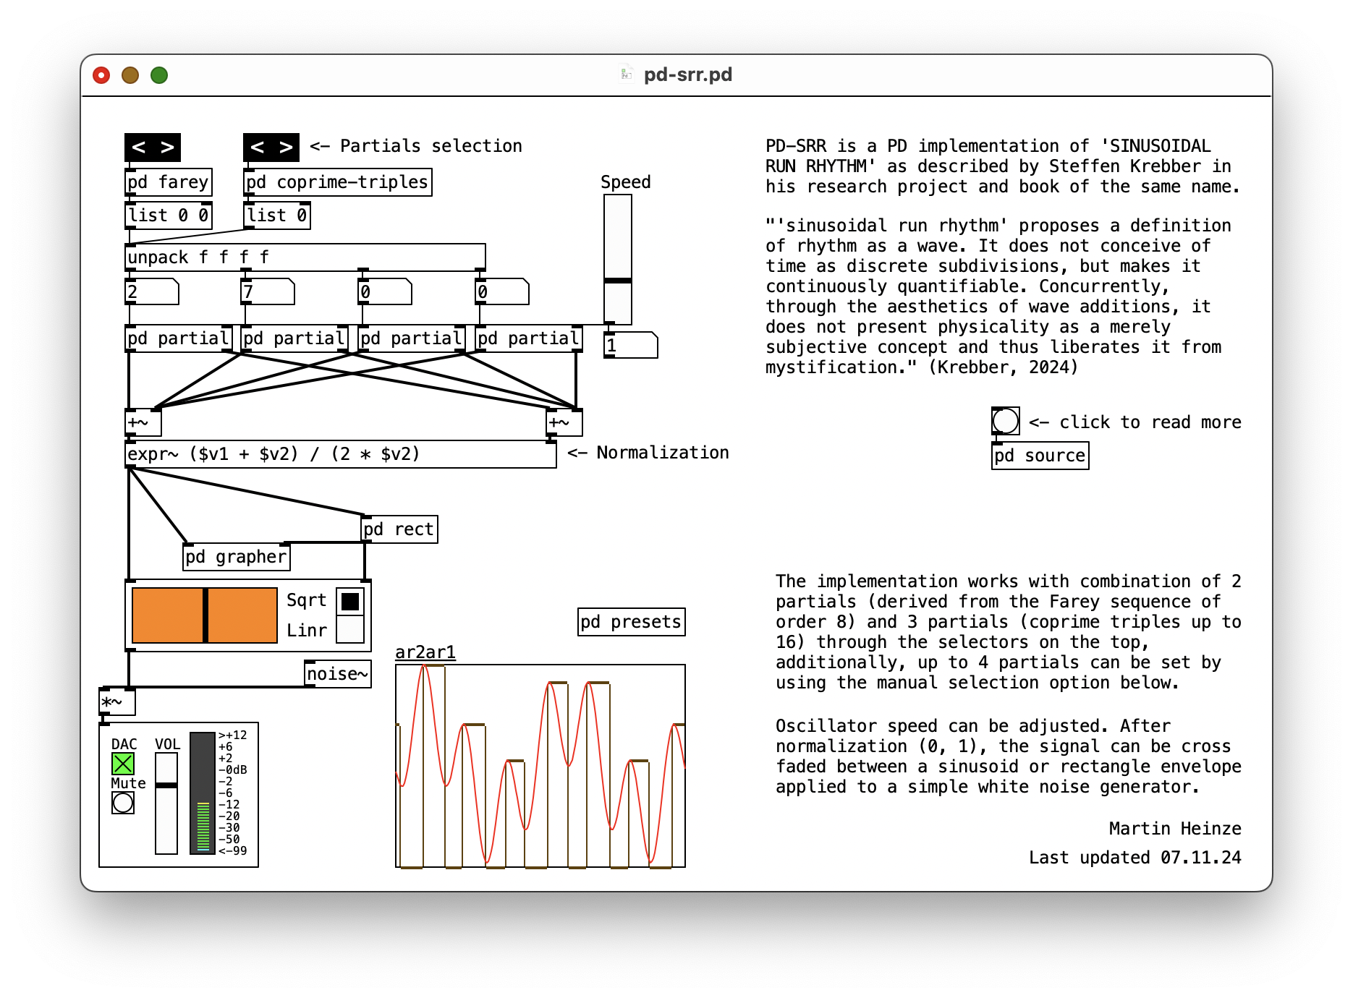Viewport: 1353px width, 998px height.
Task: Select the first partial number box showing 2
Action: (x=150, y=292)
